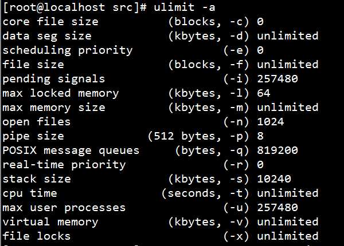The width and height of the screenshot is (344, 246).
Task: Click the "virtual memory" label
Action: pyautogui.click(x=50, y=222)
